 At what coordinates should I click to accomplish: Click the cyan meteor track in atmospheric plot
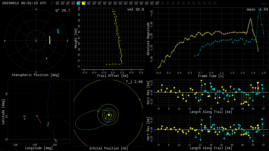(58, 31)
